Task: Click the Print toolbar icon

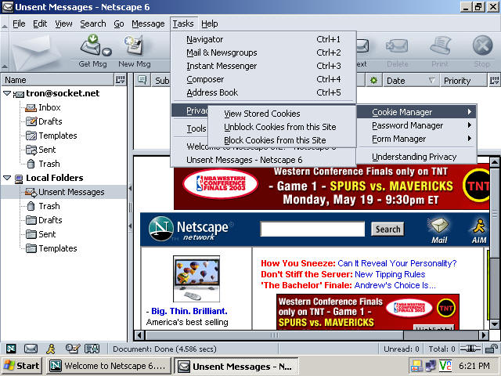Action: click(x=440, y=46)
